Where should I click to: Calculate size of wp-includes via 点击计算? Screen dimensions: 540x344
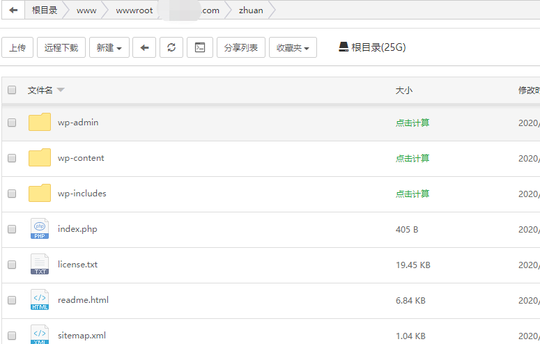point(412,194)
